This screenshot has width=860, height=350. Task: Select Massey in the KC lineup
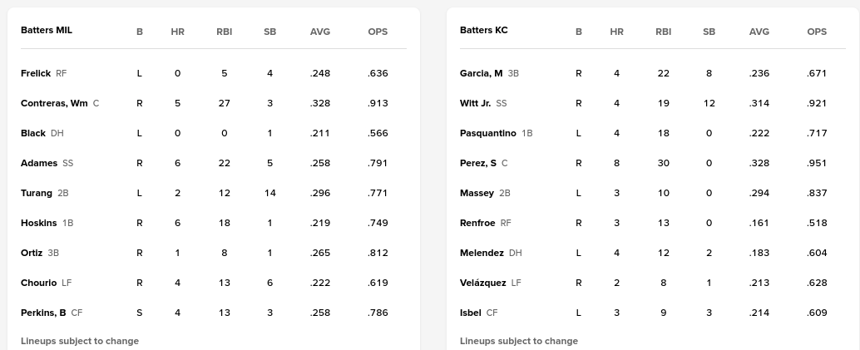click(477, 193)
